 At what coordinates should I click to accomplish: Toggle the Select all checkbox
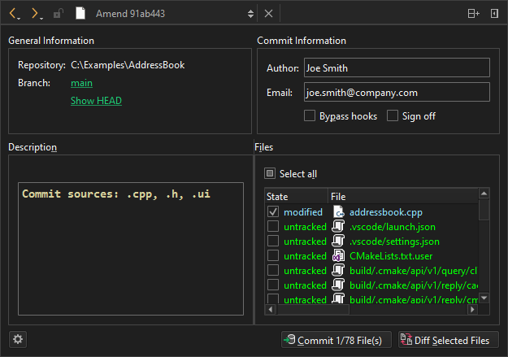270,173
